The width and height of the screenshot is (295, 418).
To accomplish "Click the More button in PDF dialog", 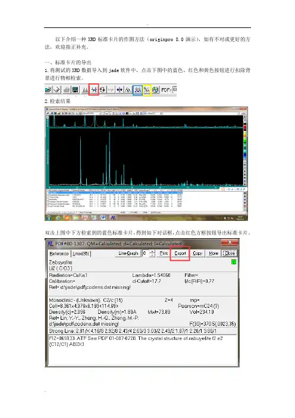I will point(214,253).
